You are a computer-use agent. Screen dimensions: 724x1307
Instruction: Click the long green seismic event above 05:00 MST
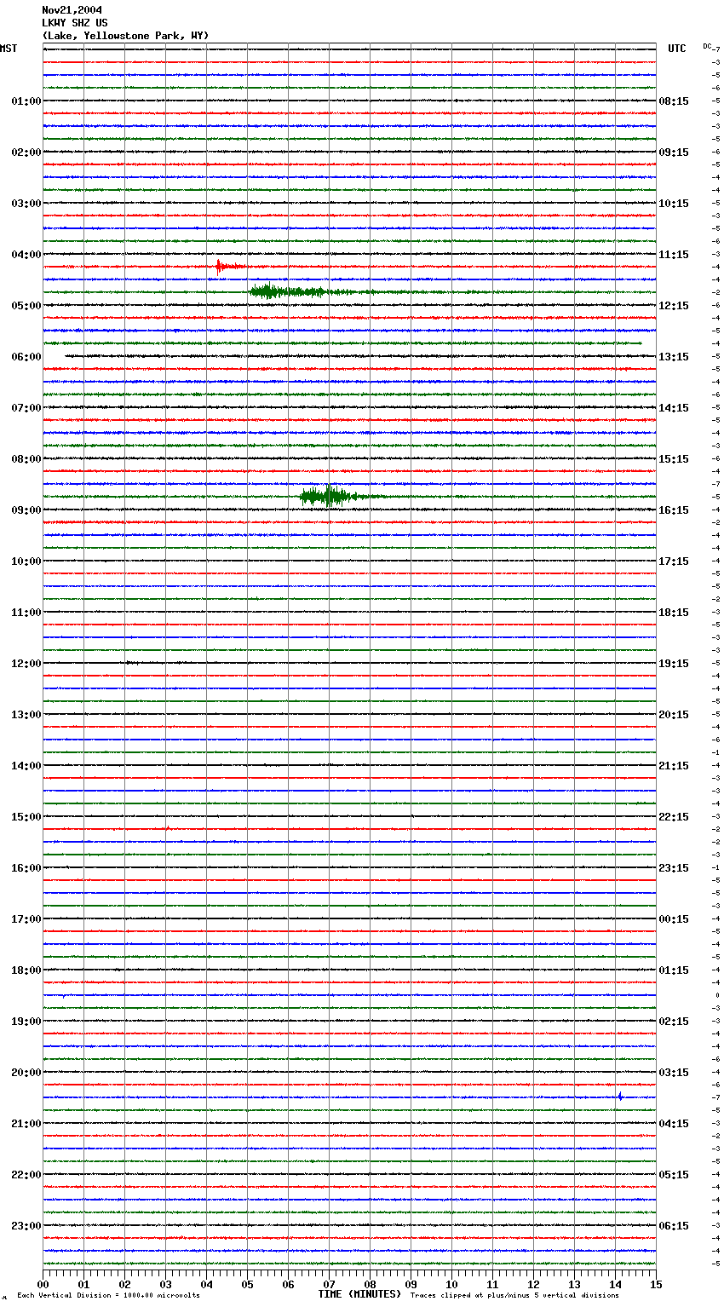(x=290, y=291)
